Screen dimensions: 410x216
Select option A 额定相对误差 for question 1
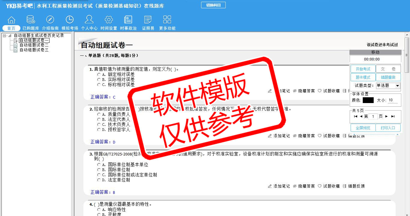click(99, 74)
